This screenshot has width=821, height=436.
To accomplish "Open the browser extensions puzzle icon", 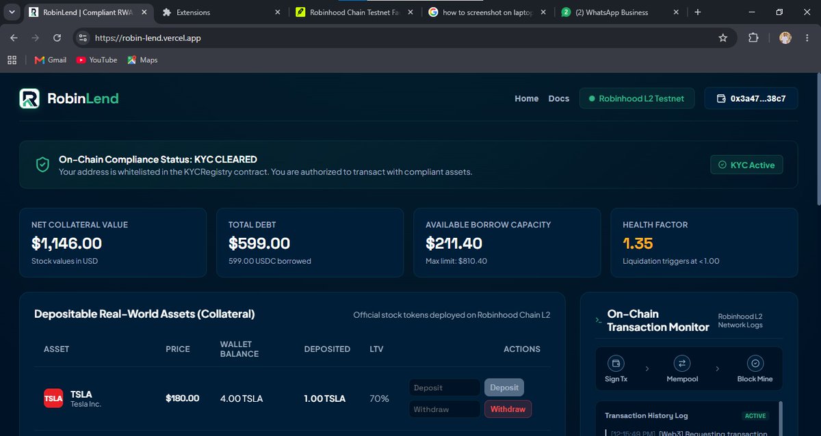I will point(753,38).
